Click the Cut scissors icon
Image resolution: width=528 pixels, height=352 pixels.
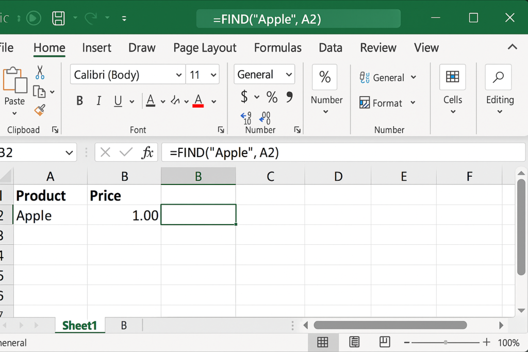[40, 72]
